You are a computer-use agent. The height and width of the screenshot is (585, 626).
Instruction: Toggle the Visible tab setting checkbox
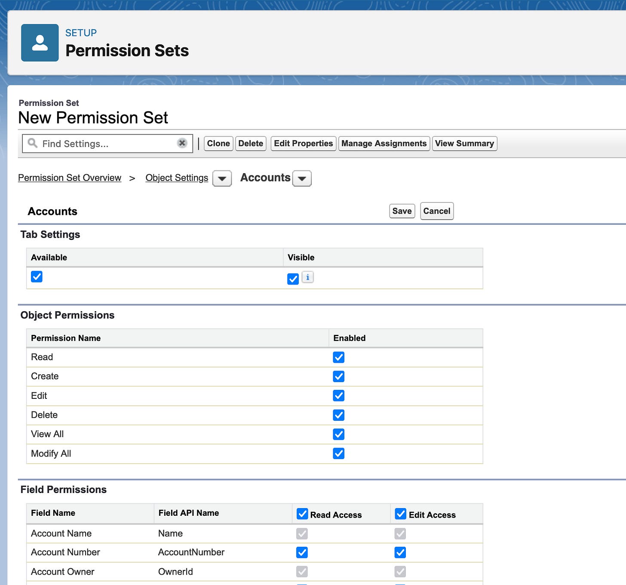click(293, 279)
